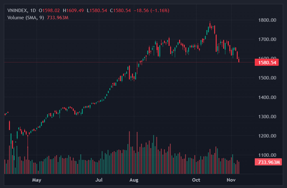Click the 1200.00 price scale label
This screenshot has height=188, width=287.
tap(267, 136)
